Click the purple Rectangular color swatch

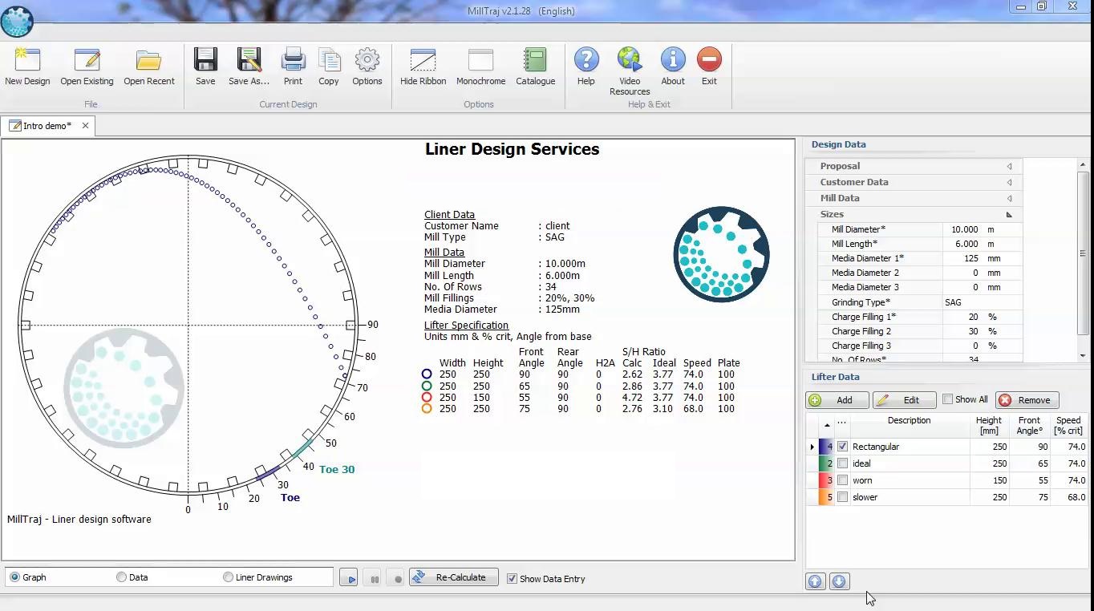tap(826, 447)
